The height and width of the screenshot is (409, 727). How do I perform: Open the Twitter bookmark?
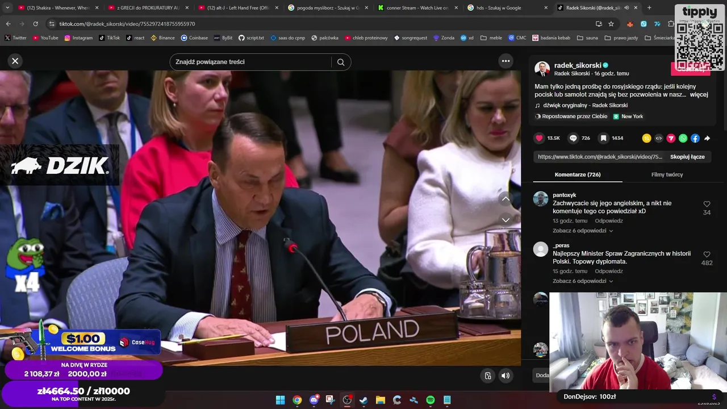pos(15,38)
